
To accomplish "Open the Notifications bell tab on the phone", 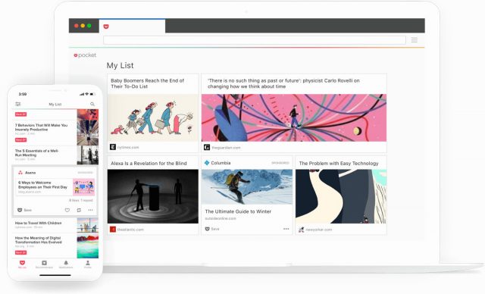I will point(66,264).
